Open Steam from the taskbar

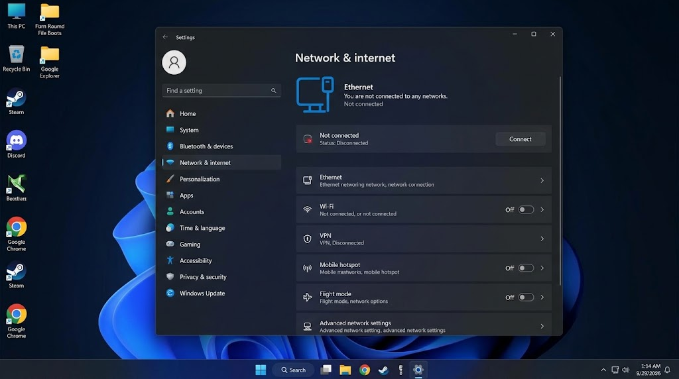coord(383,370)
